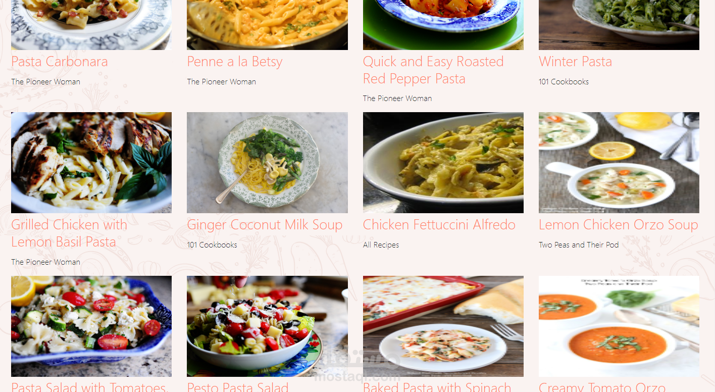The width and height of the screenshot is (715, 392).
Task: Open the Winter Pasta recipe title
Action: 575,62
